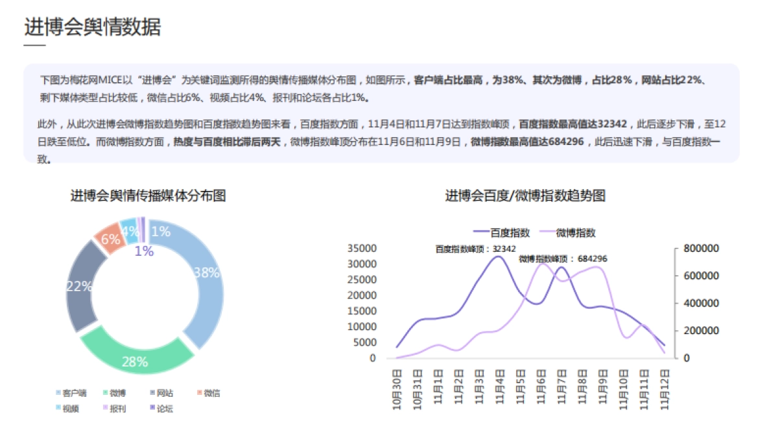Click the slide title 进博会舆情数据

93,26
